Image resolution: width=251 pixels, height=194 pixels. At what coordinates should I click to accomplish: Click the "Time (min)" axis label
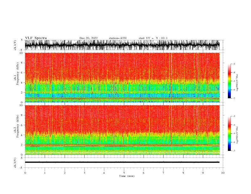point(127,176)
